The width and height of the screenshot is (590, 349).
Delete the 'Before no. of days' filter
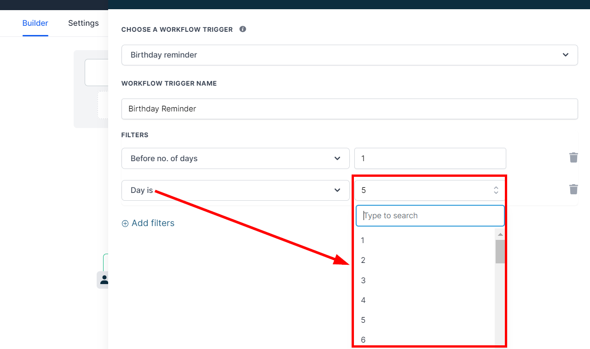click(x=573, y=157)
